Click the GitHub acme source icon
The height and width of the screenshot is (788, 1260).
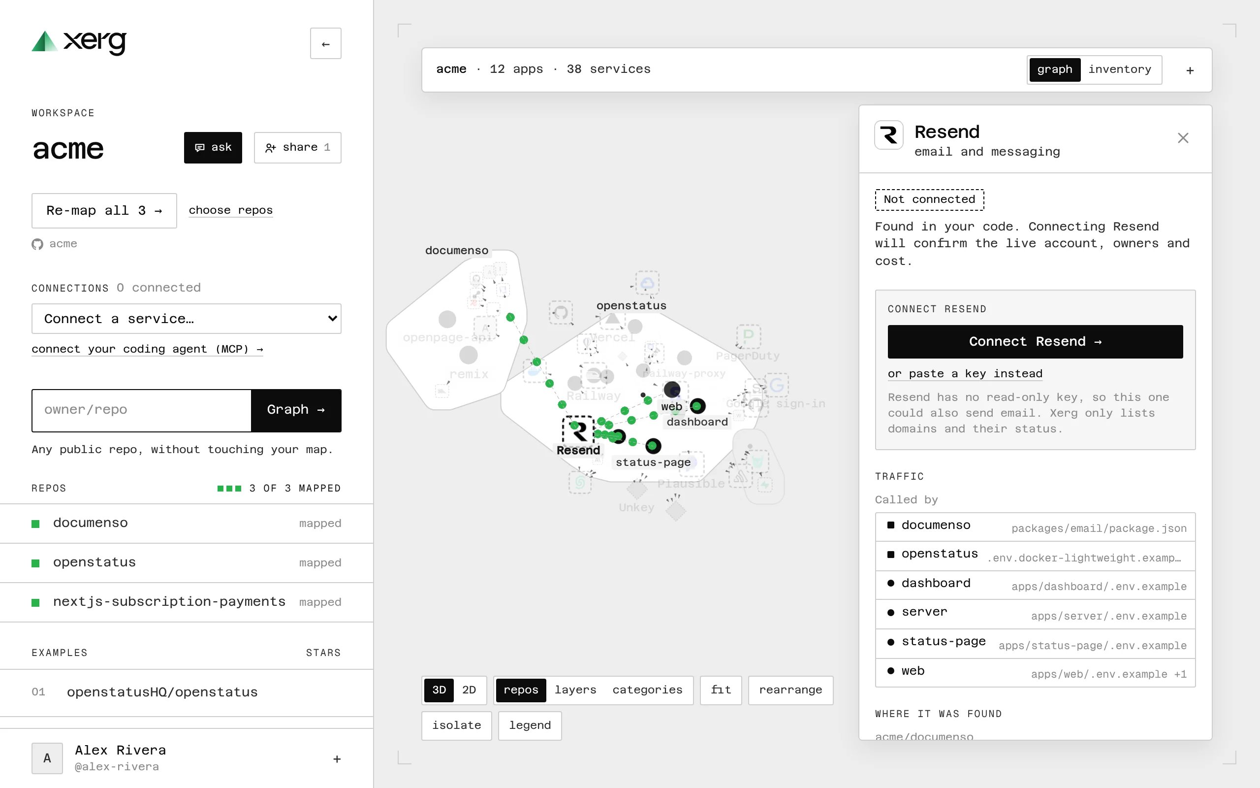tap(37, 244)
